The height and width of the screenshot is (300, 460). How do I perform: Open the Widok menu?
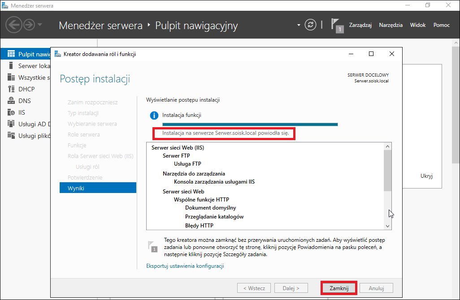[418, 25]
